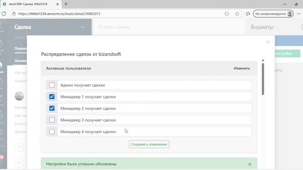The height and width of the screenshot is (170, 303).
Task: Click the contact avatar thumbnail in lead card
Action: click(x=19, y=96)
